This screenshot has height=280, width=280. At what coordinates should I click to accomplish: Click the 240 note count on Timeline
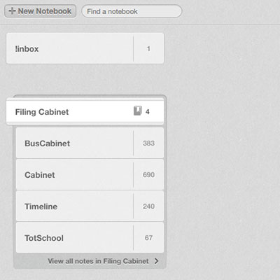148,206
